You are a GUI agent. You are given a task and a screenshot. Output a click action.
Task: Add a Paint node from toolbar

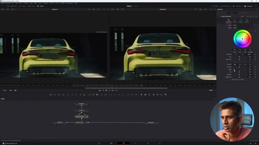pos(63,95)
